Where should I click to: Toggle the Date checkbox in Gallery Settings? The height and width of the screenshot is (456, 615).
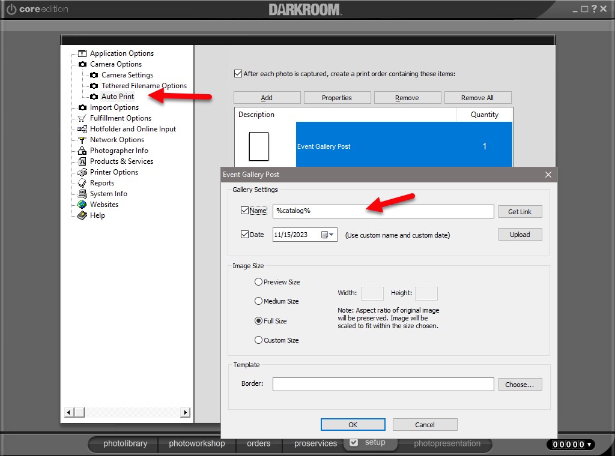coord(245,234)
